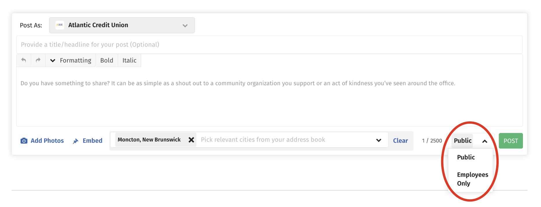Image resolution: width=541 pixels, height=207 pixels.
Task: Click the 1 / 2500 character counter
Action: pyautogui.click(x=432, y=141)
